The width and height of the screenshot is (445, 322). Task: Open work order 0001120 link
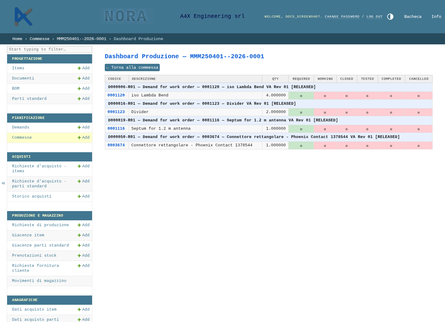116,95
